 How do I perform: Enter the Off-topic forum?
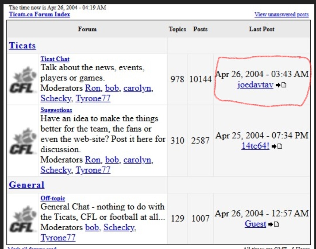pyautogui.click(x=53, y=198)
